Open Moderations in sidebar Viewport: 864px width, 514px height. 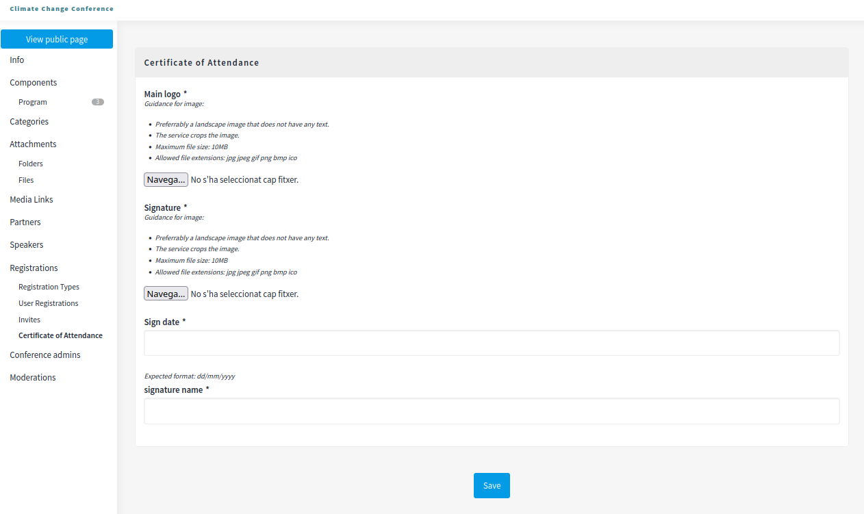(x=33, y=378)
